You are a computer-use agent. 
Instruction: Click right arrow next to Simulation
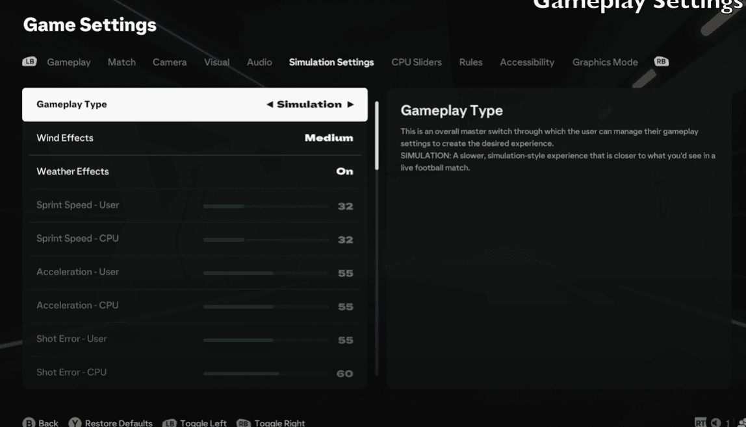click(351, 104)
